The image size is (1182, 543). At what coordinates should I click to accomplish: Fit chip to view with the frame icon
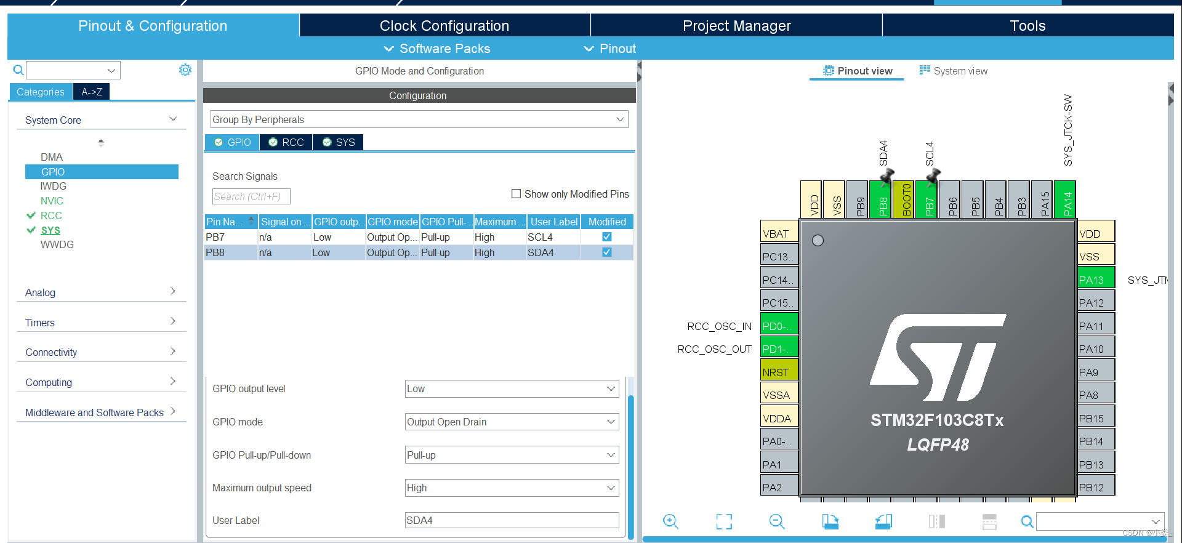tap(724, 521)
